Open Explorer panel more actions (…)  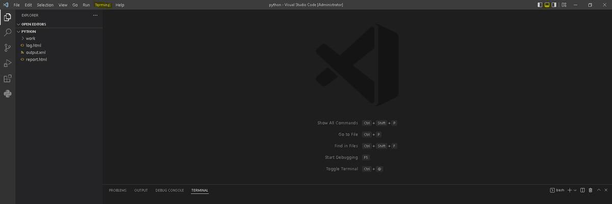pos(95,15)
